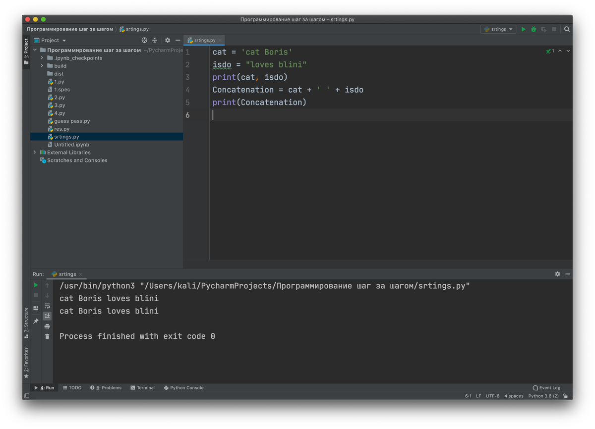Open the TODO tool window
Viewport: 595px width, 429px height.
[x=72, y=388]
